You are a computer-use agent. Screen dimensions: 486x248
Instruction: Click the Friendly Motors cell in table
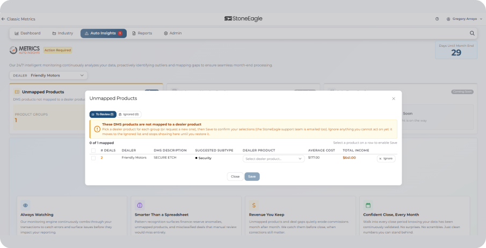tap(134, 158)
